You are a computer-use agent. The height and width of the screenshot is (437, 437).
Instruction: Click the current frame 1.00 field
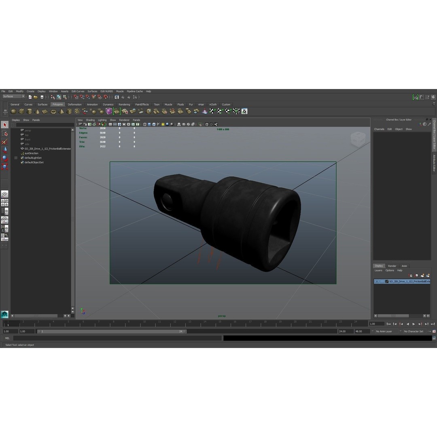tap(376, 324)
